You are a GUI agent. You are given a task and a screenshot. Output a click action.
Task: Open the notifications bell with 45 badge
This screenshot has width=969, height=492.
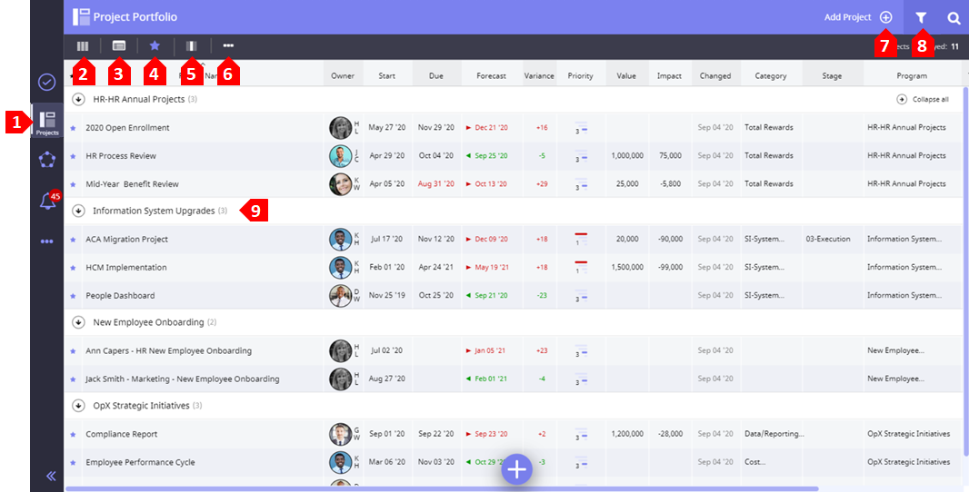47,201
